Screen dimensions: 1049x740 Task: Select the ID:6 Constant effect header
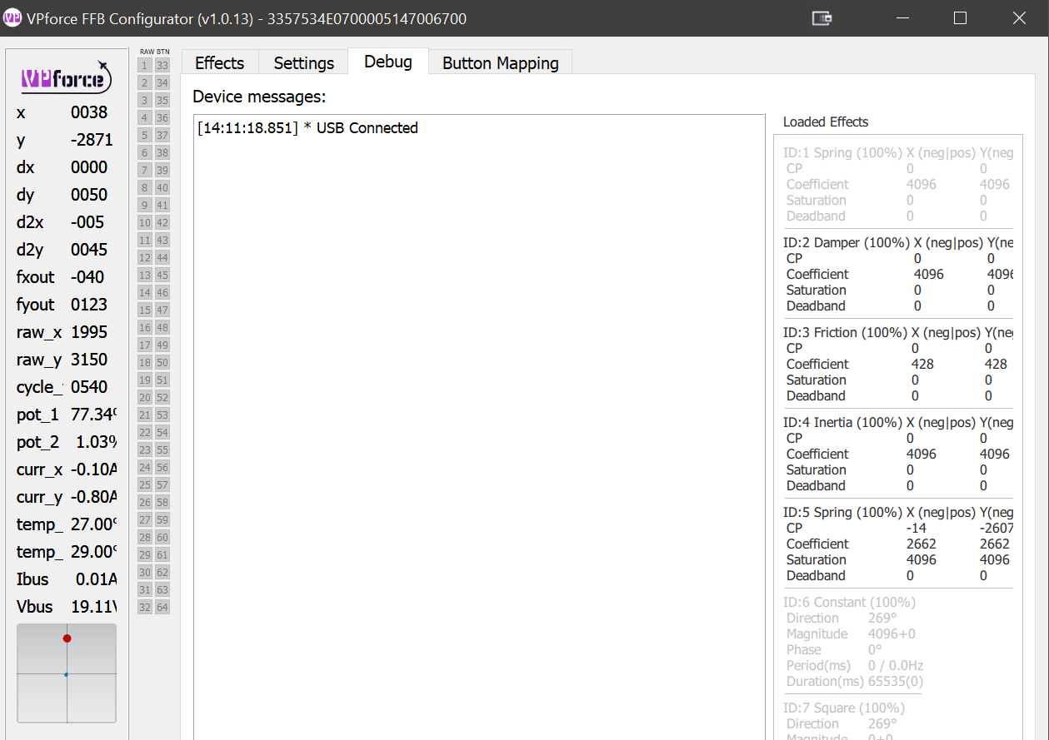pos(849,602)
